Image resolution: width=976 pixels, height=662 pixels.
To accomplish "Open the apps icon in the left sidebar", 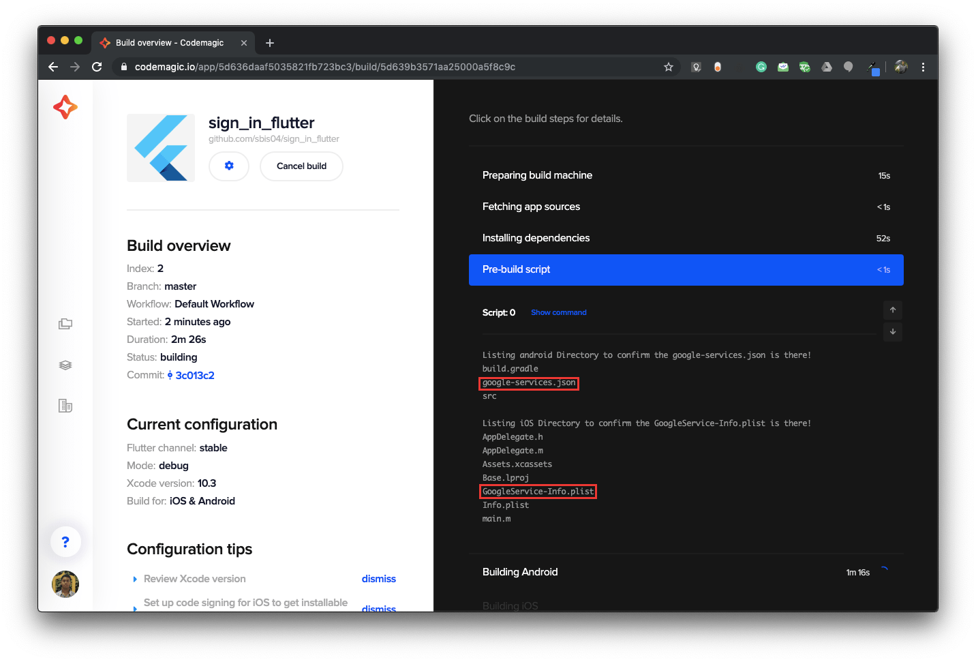I will click(65, 324).
